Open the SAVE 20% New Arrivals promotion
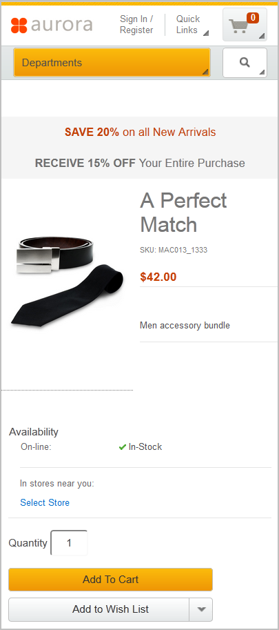The height and width of the screenshot is (630, 279). 140,132
